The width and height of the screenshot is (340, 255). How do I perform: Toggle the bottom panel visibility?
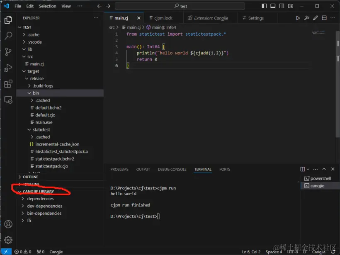coord(273,6)
